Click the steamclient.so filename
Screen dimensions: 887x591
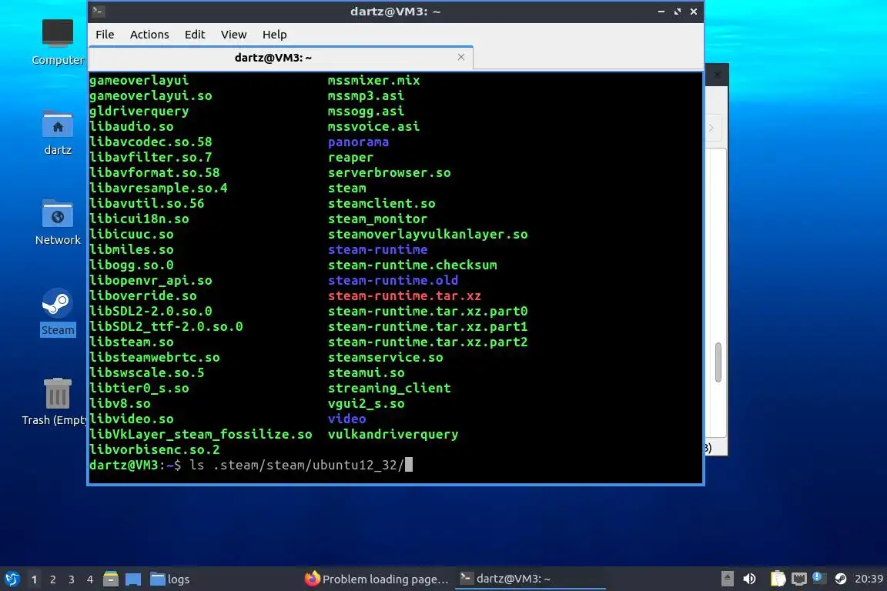coord(382,204)
